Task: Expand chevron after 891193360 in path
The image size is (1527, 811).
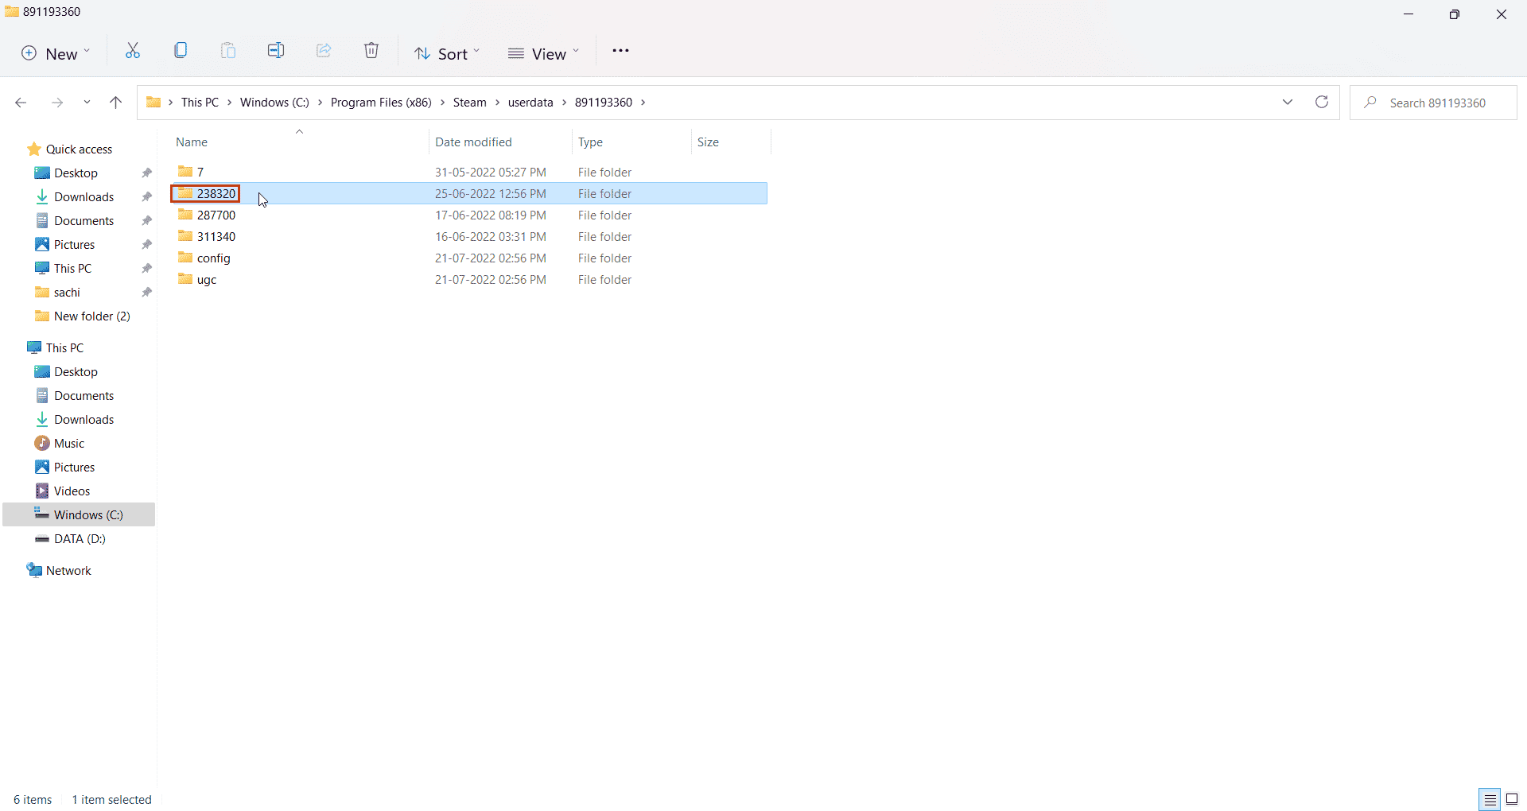Action: point(643,103)
